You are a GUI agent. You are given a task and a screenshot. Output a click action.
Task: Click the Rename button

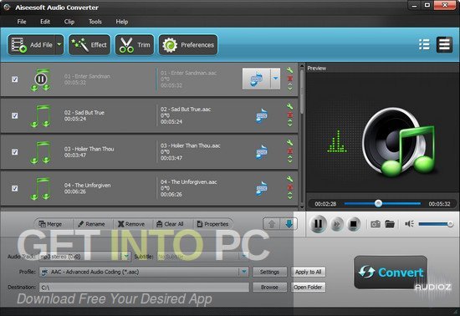(92, 224)
